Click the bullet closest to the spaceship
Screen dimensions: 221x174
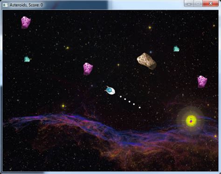pyautogui.click(x=121, y=97)
